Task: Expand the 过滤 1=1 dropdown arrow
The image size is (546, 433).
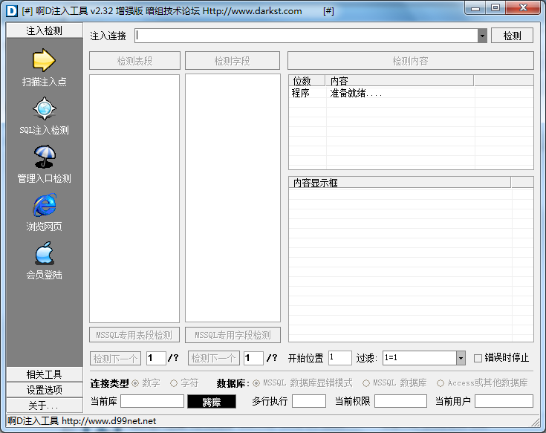Action: 461,358
